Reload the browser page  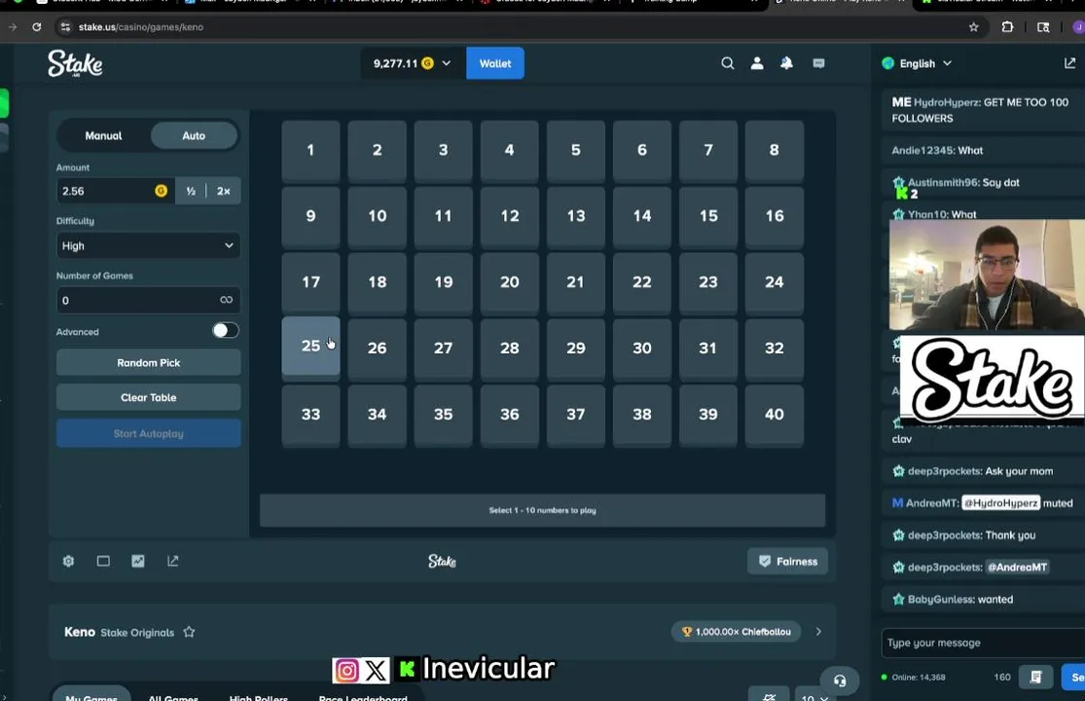click(x=37, y=27)
